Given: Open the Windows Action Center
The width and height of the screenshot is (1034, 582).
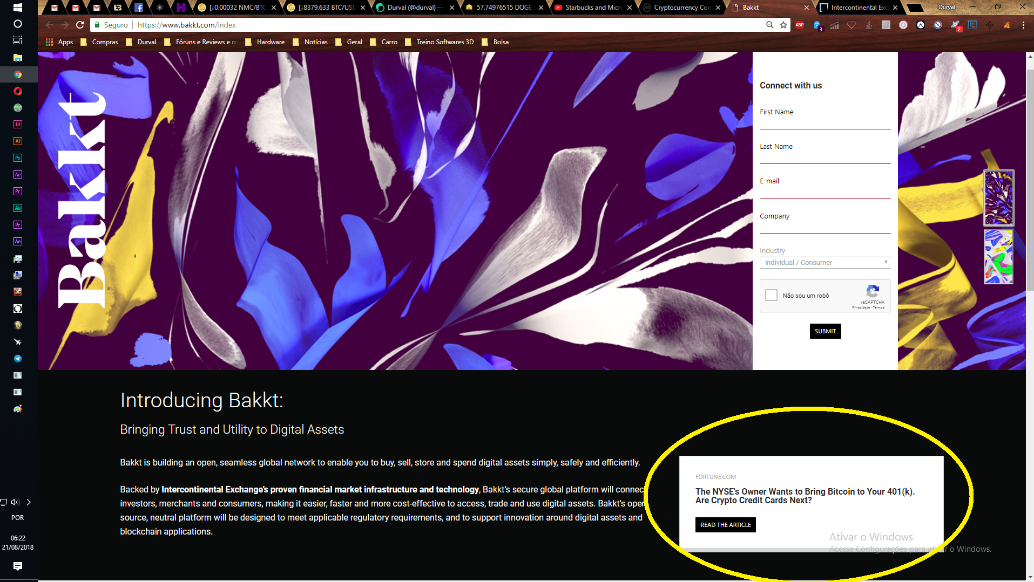Looking at the screenshot, I should (x=18, y=566).
